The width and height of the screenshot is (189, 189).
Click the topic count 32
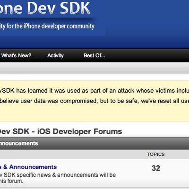[x=156, y=168]
